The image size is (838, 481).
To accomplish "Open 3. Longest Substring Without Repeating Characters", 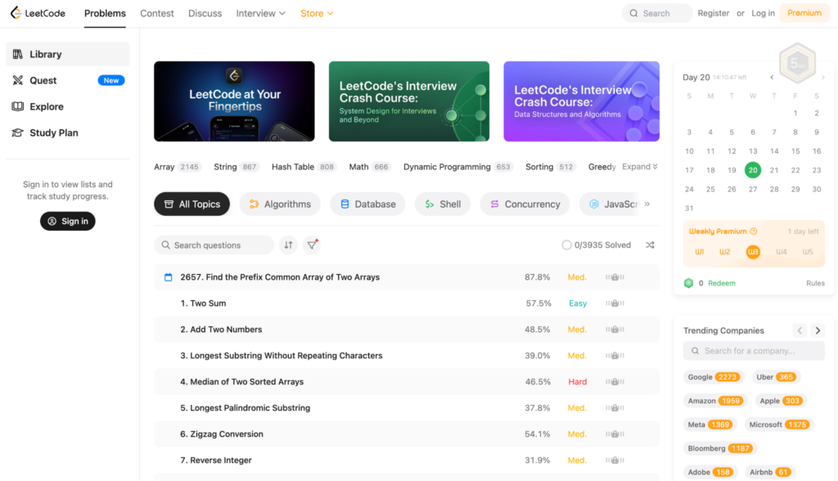I will 282,355.
